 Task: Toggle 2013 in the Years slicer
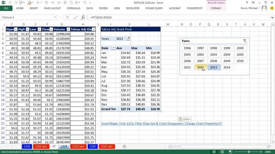pyautogui.click(x=214, y=67)
